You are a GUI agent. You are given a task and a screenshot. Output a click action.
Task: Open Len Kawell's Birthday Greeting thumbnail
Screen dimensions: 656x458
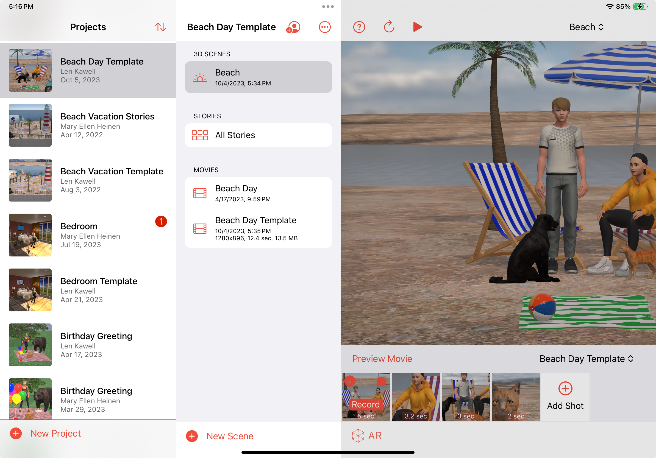(30, 345)
